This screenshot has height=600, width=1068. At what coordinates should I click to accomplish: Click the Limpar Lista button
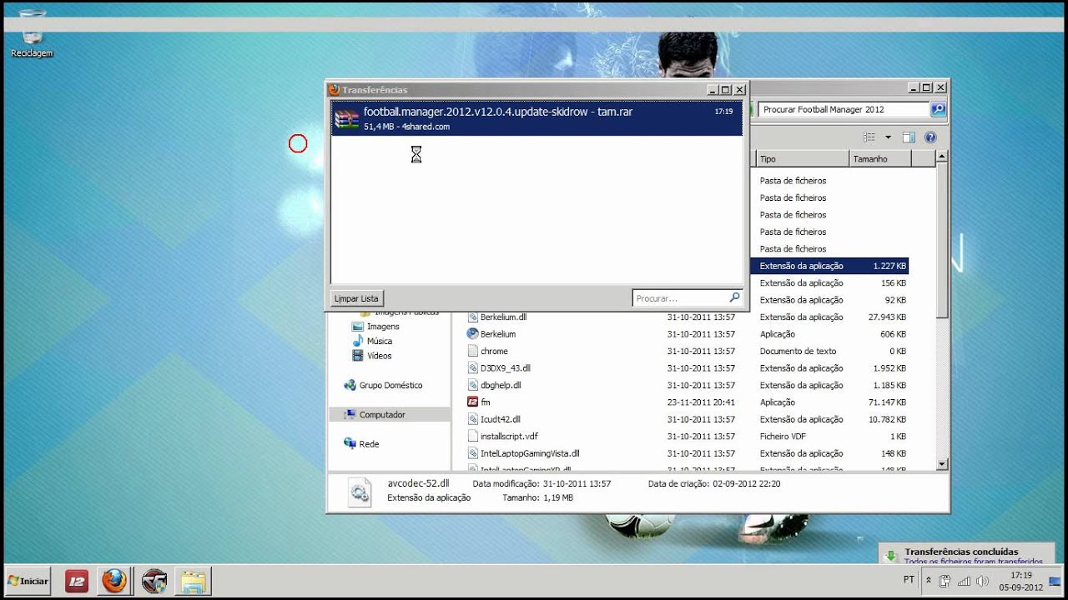click(356, 298)
